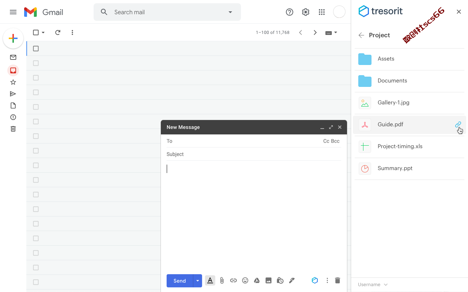468x292 pixels.
Task: Insert files using Google Drive
Action: pos(257,280)
